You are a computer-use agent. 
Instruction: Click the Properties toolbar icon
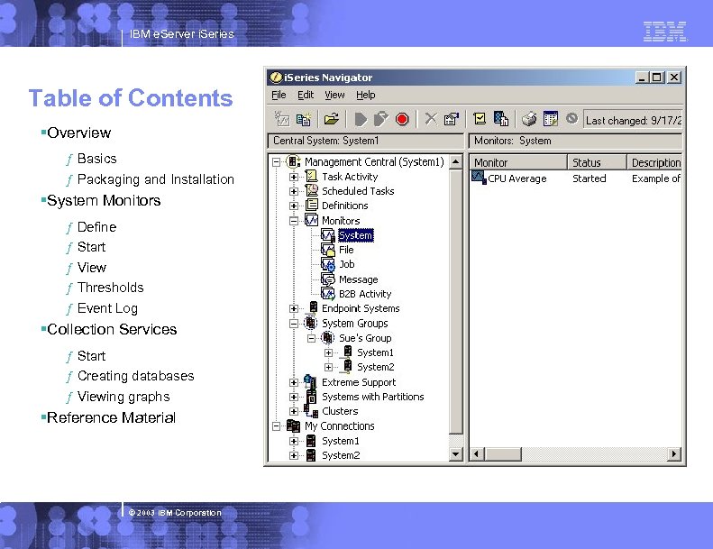point(451,119)
